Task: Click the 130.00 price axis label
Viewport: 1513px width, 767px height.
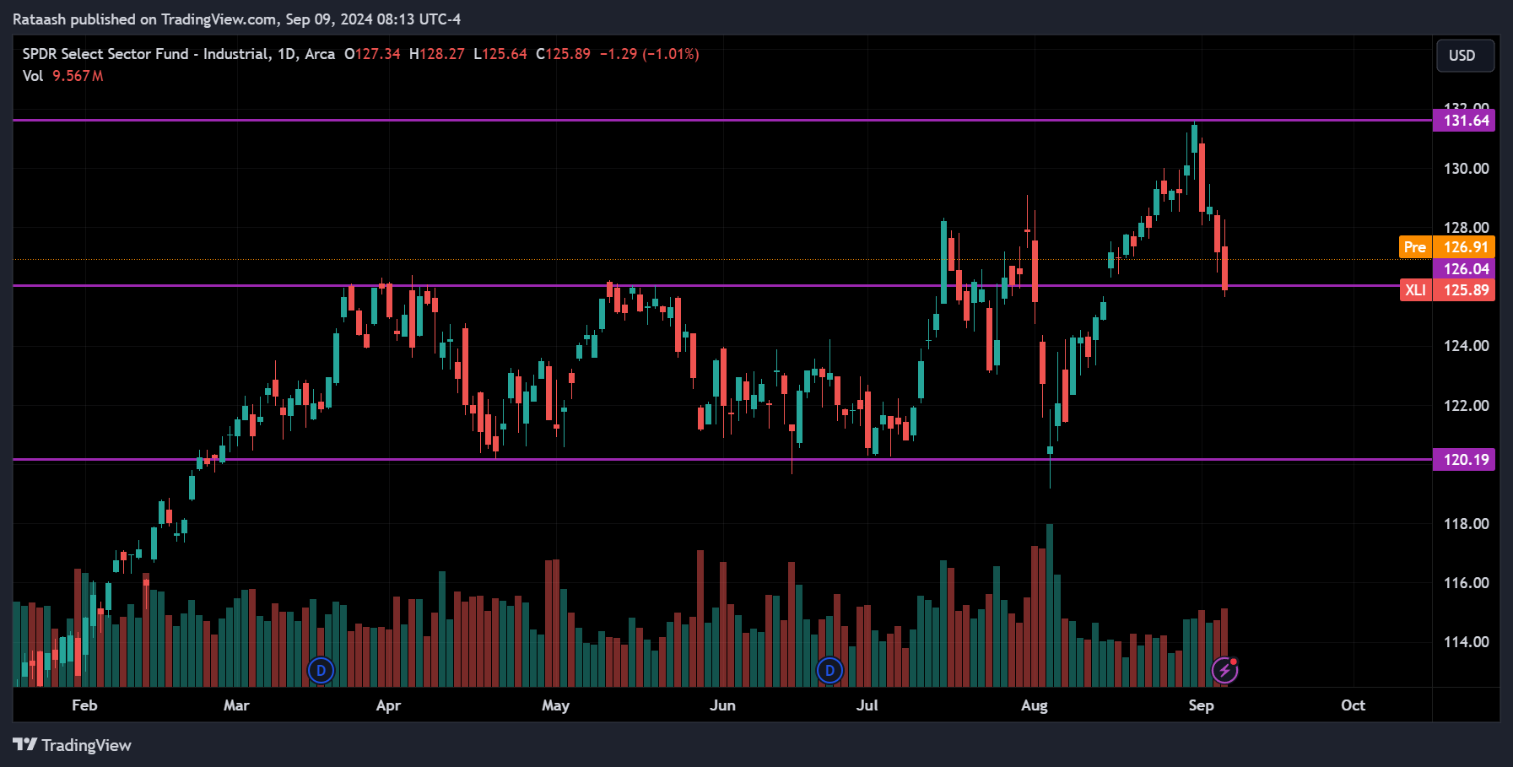Action: click(1466, 169)
